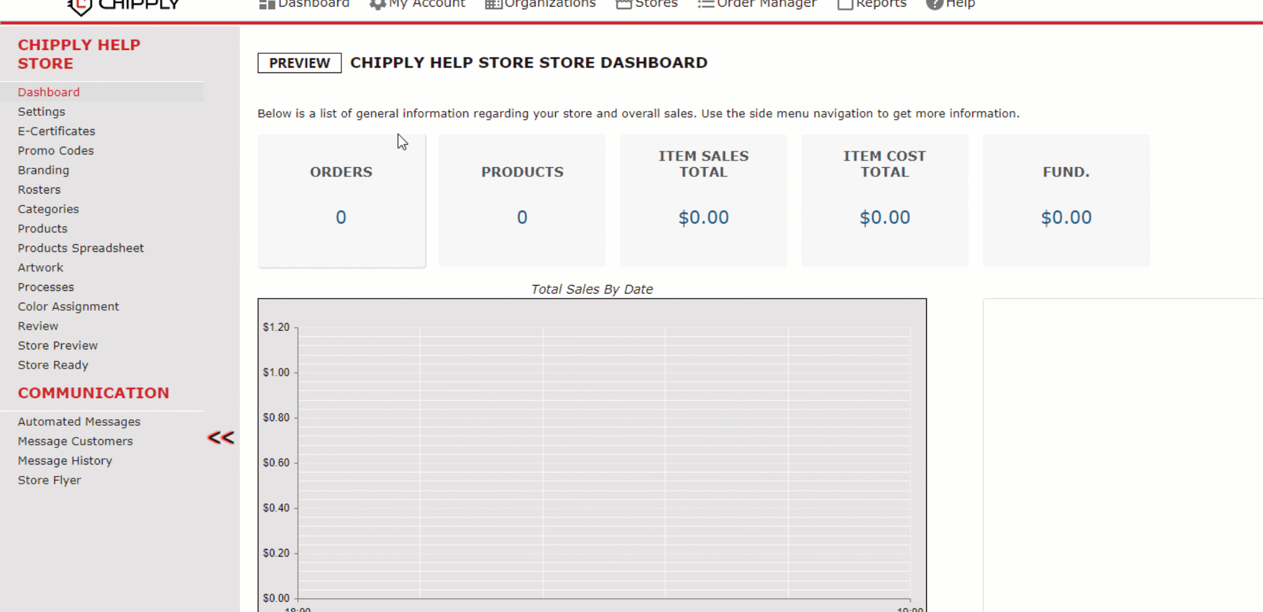The width and height of the screenshot is (1263, 612).
Task: Open Store Preview in the sidebar
Action: [x=58, y=345]
